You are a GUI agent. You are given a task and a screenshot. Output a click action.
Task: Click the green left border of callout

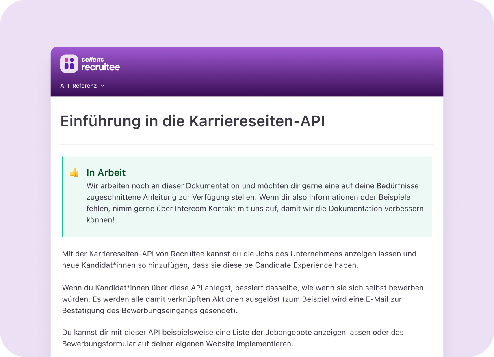(63, 196)
